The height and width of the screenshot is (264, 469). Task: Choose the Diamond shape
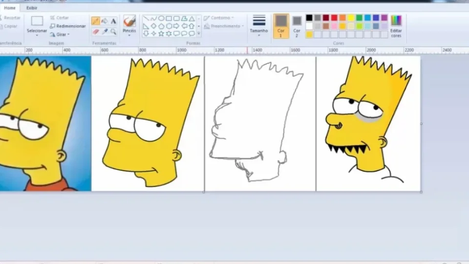153,26
